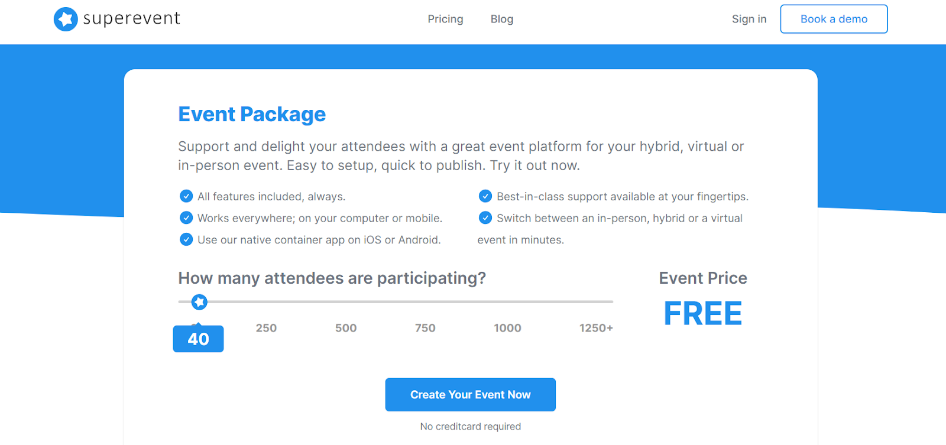Open the Blog menu item
The width and height of the screenshot is (946, 445).
(502, 19)
